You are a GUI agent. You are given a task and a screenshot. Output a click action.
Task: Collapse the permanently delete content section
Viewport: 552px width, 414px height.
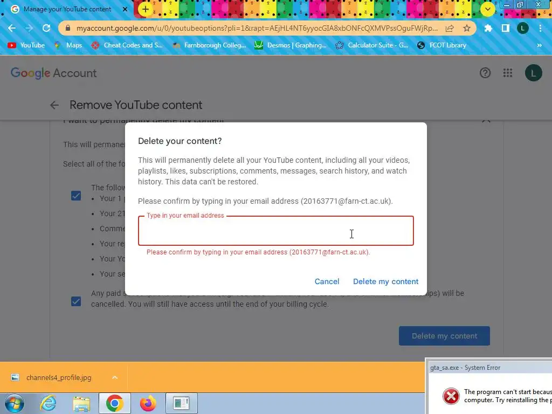(486, 121)
